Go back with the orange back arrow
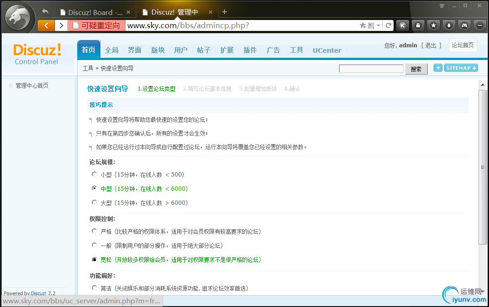This screenshot has width=489, height=307. click(46, 25)
